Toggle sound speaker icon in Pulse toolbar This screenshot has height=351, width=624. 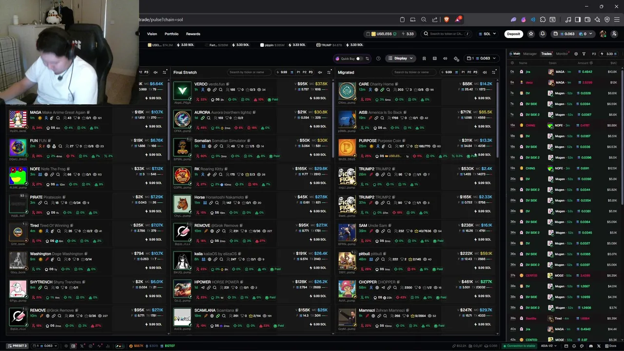pos(445,58)
